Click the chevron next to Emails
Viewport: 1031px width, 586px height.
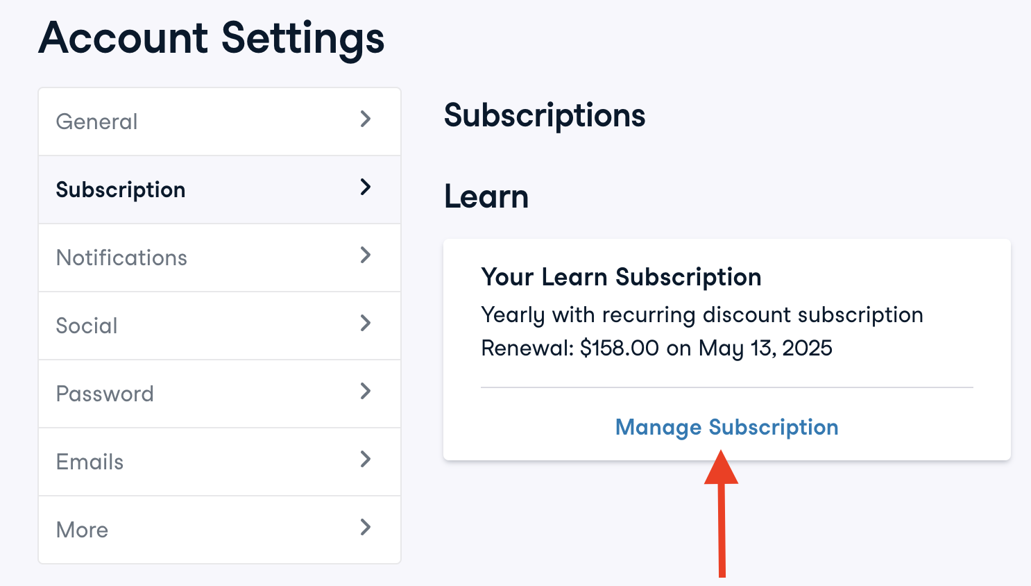(366, 460)
